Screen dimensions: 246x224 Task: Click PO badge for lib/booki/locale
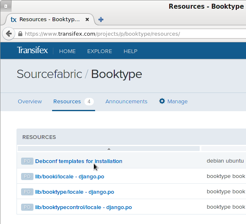27,176
